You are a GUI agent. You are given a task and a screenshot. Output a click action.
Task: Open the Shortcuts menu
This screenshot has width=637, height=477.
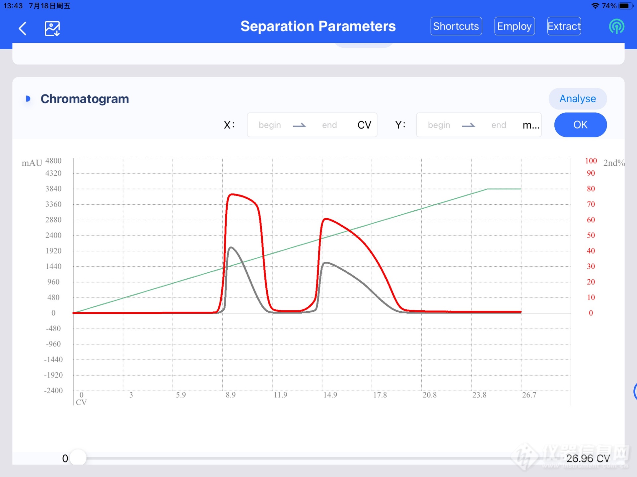pos(456,26)
